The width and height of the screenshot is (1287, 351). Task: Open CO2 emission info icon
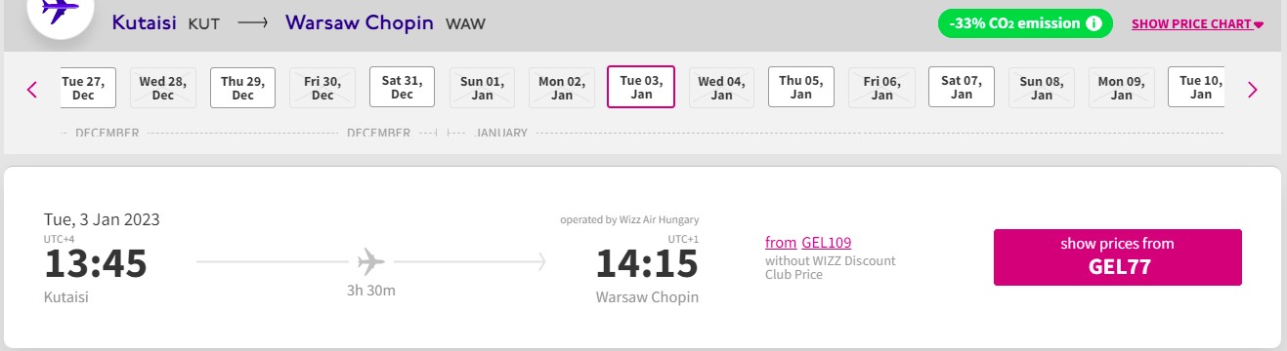[x=1094, y=23]
